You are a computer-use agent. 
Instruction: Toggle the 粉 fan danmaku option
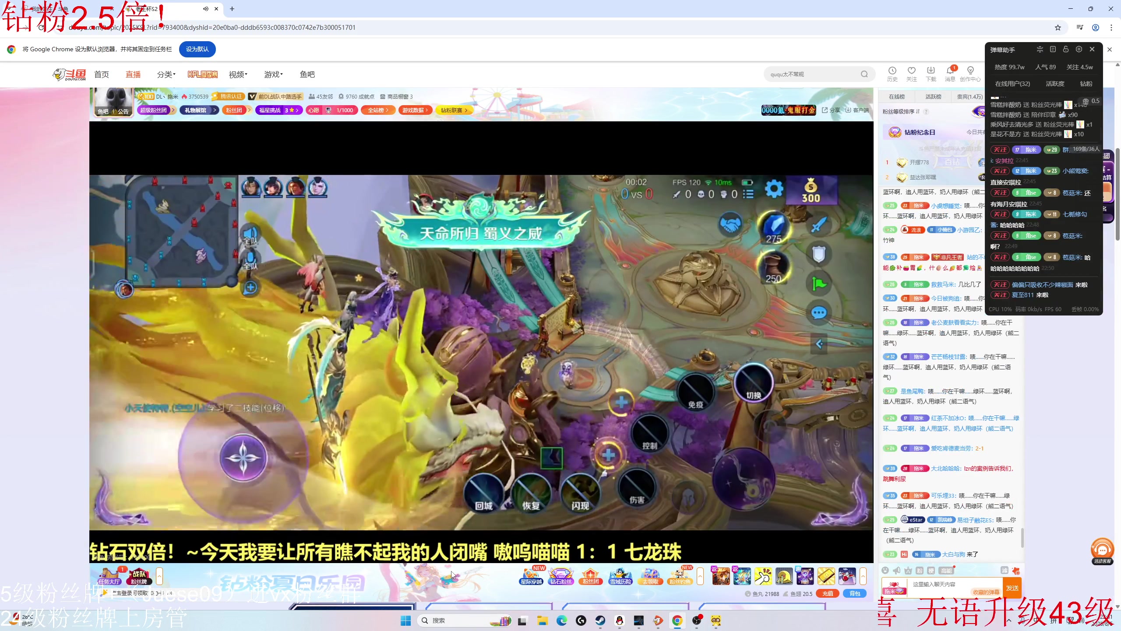[920, 571]
